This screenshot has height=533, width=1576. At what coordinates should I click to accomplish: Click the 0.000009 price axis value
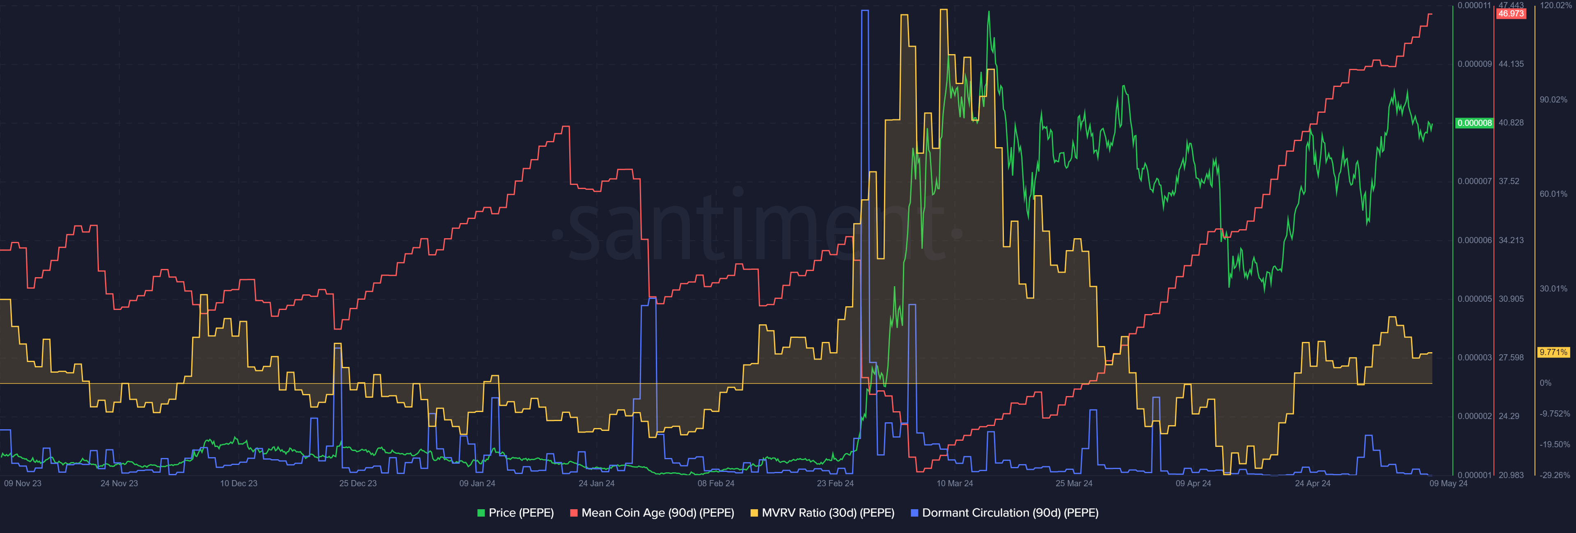click(1475, 64)
